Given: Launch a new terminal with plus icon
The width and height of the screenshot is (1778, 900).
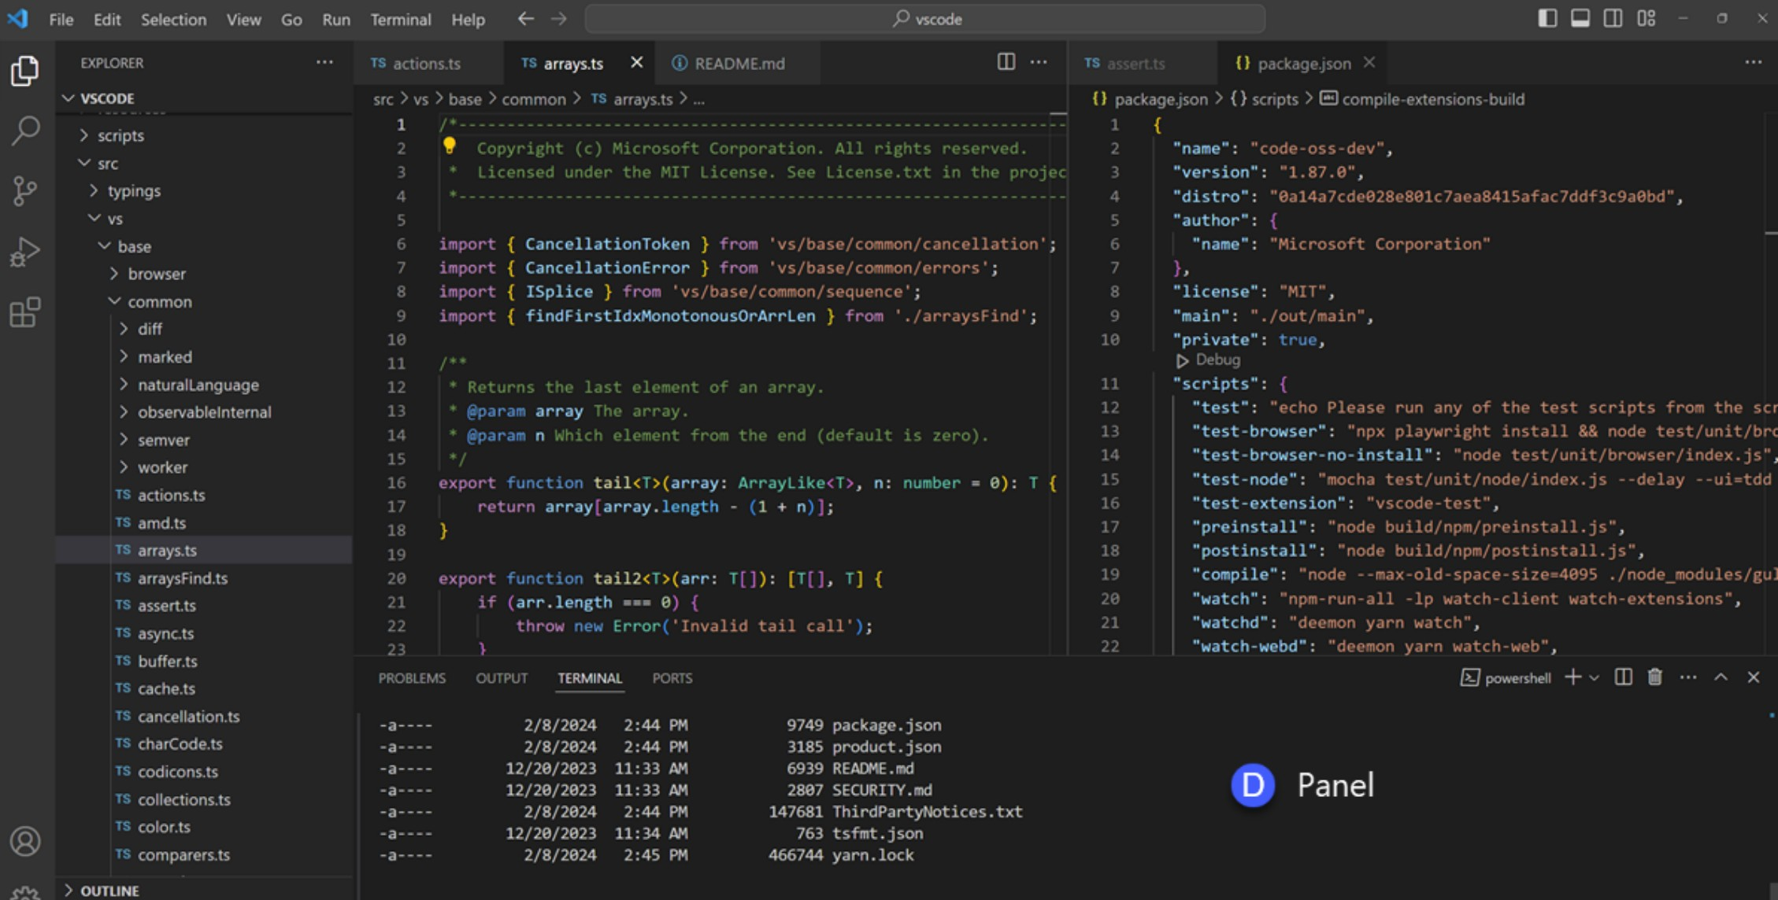Looking at the screenshot, I should click(1572, 677).
